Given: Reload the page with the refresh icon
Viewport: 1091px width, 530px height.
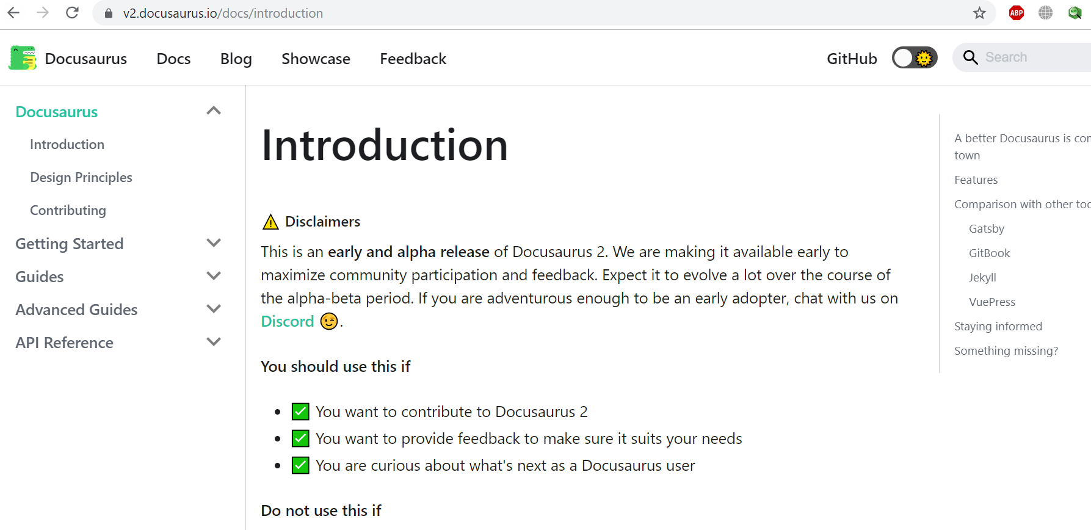Looking at the screenshot, I should [x=72, y=13].
